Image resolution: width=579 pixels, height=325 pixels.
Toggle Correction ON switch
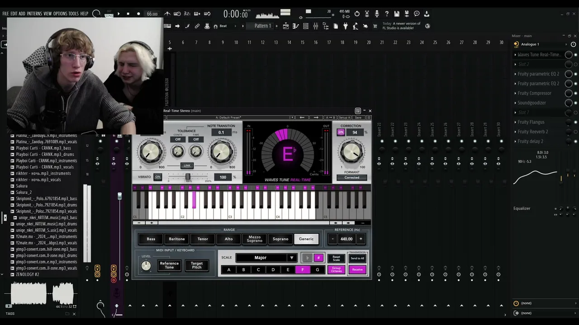coord(341,132)
